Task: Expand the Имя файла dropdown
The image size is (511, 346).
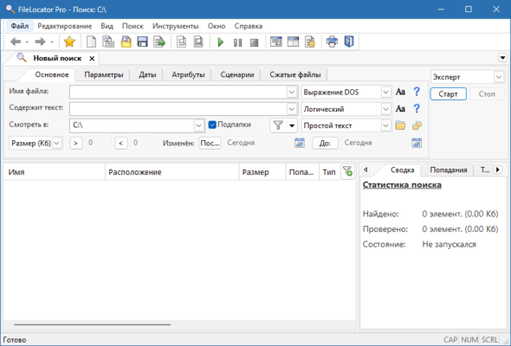Action: (292, 92)
